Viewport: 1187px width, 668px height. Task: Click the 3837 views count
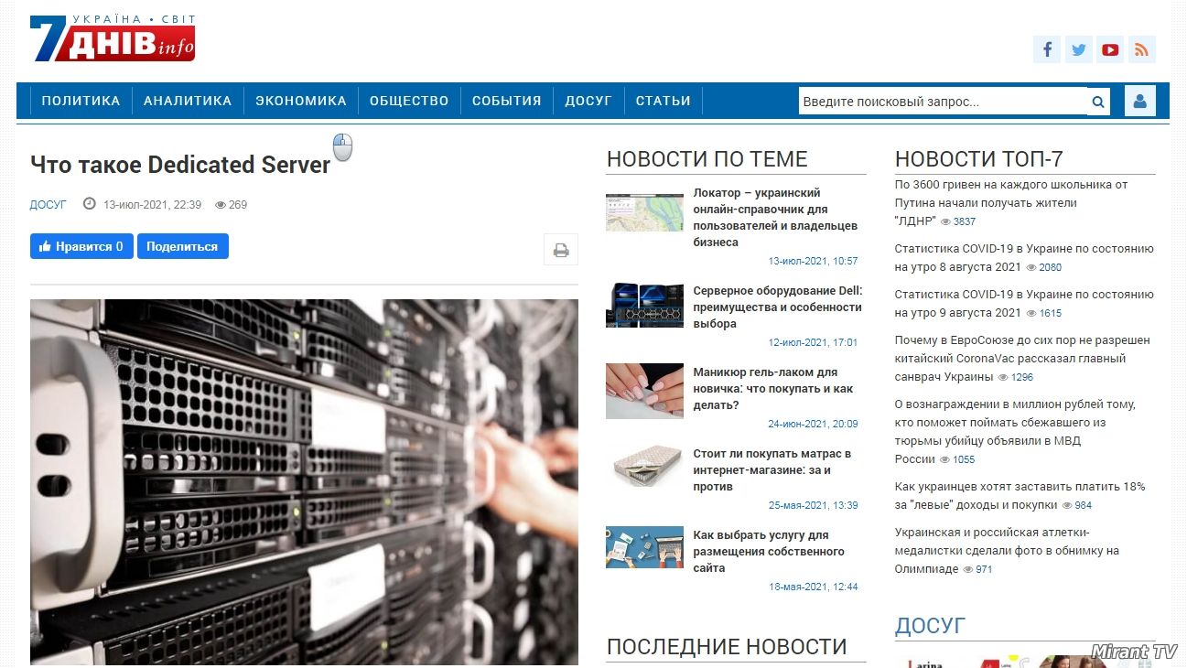click(958, 221)
